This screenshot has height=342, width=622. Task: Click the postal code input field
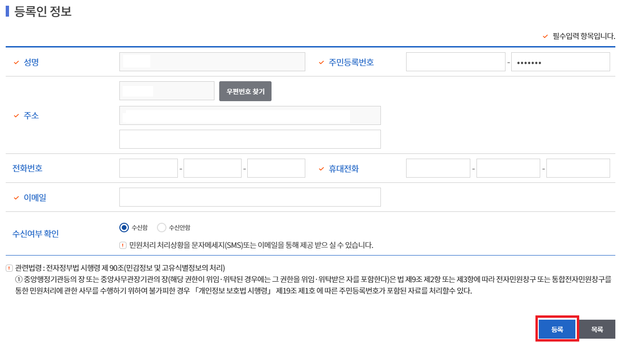pos(167,91)
